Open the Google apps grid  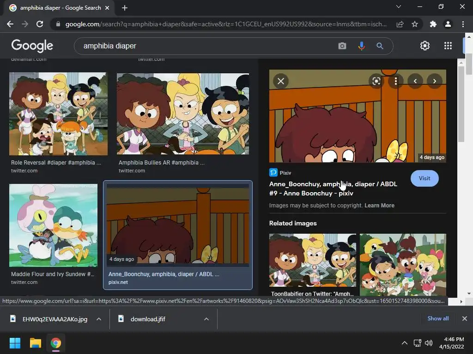coord(448,46)
